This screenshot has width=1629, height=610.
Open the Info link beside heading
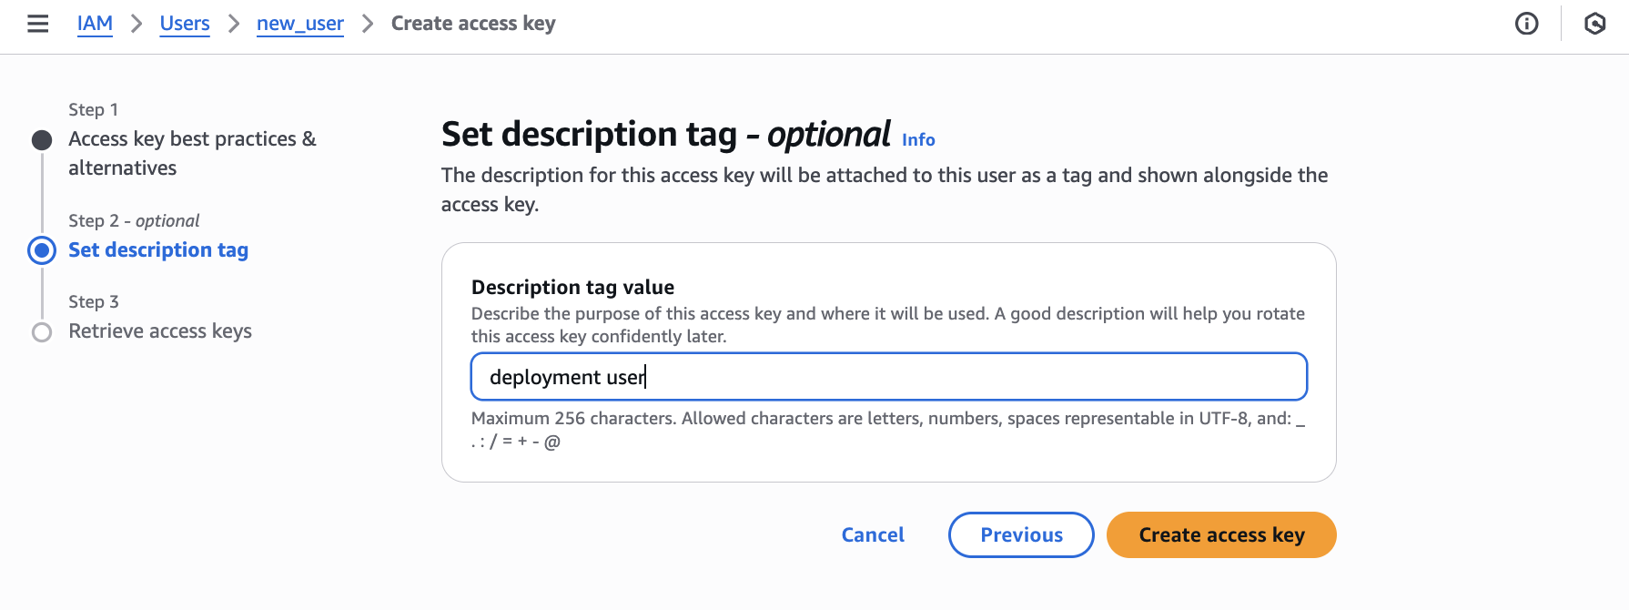click(x=918, y=140)
